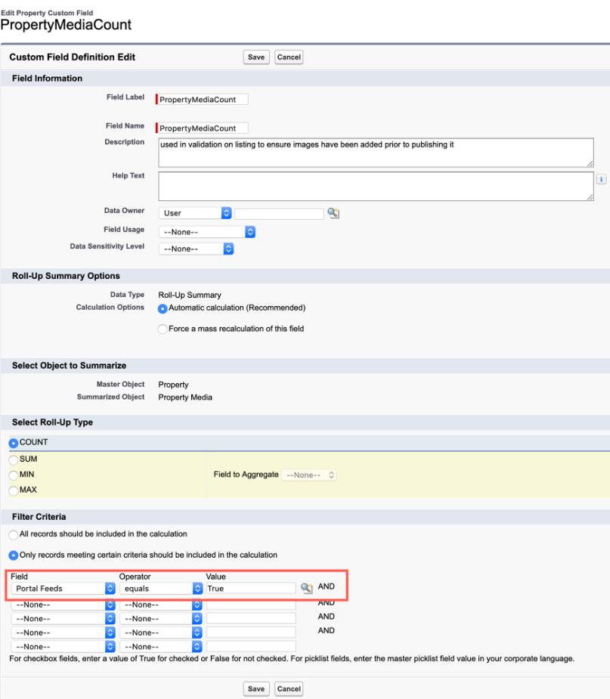Open the equals operator dropdown
Viewport: 610px width, 699px height.
(161, 589)
